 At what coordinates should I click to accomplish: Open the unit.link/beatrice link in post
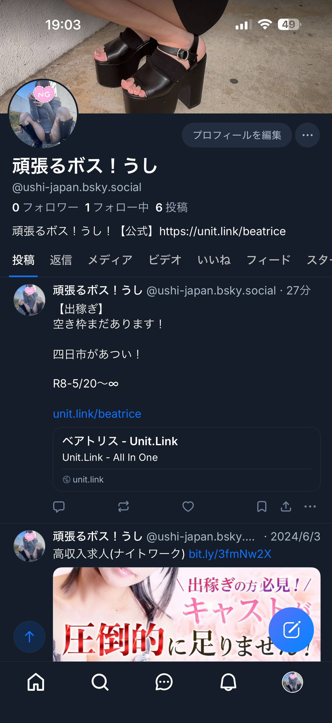click(x=97, y=414)
